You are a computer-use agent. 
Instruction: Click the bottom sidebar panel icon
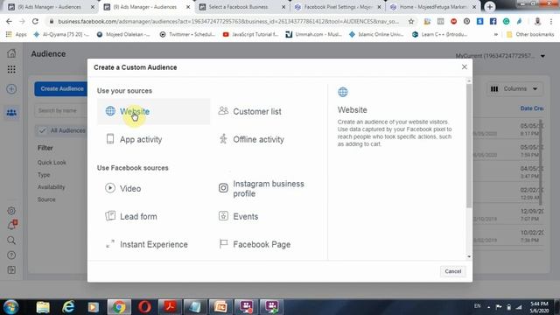coord(11,270)
